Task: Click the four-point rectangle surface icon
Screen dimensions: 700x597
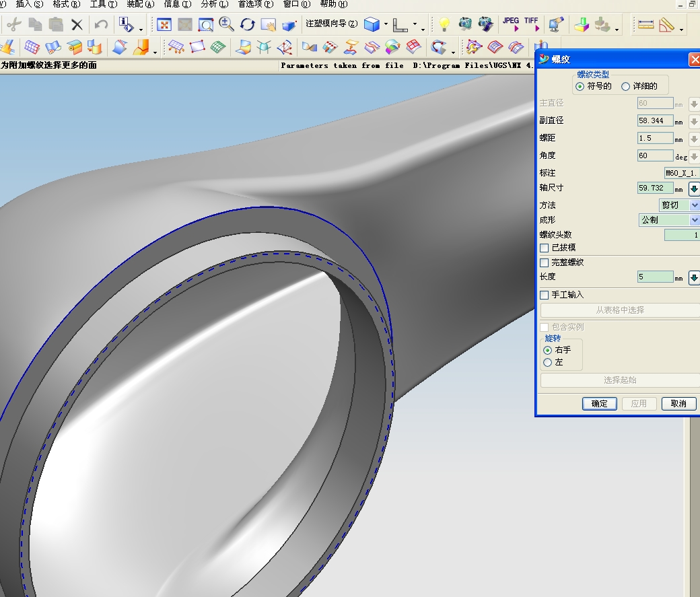Action: coord(197,47)
